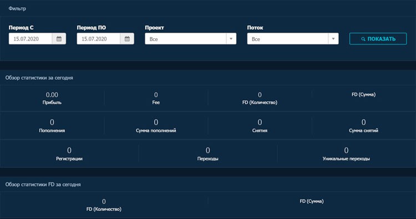
Task: Click the Обзор статистики FD за сегодня header
Action: click(x=43, y=185)
